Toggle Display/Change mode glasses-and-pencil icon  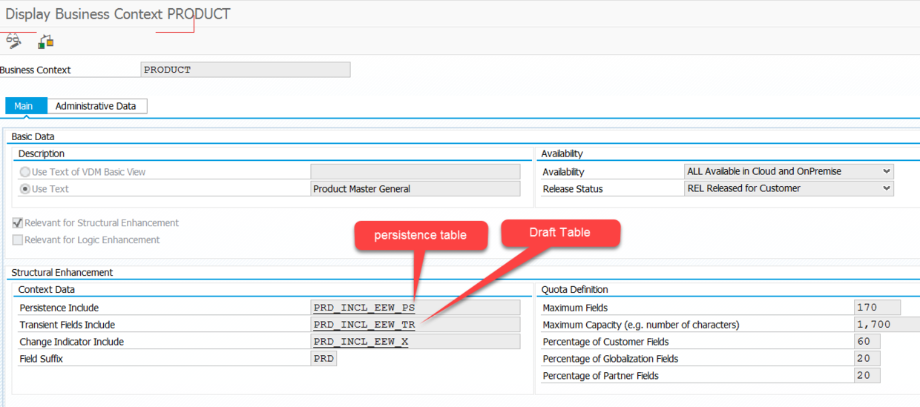(x=13, y=41)
